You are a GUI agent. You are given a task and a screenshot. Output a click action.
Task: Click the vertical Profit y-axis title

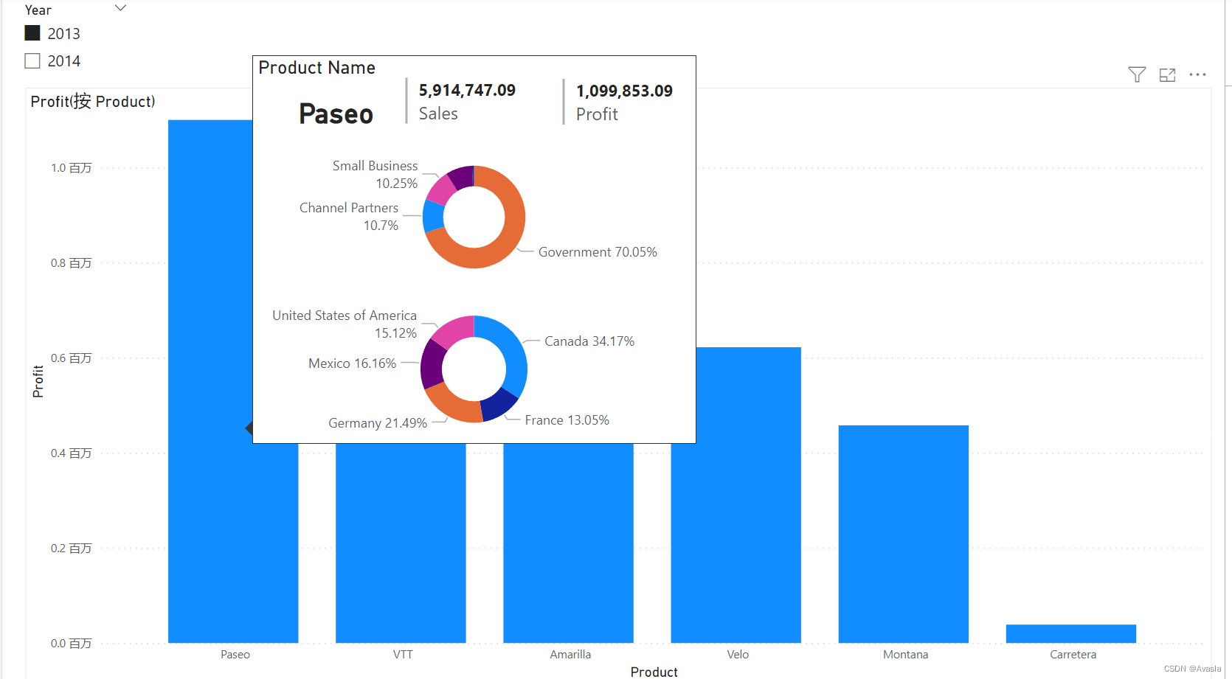tap(38, 381)
